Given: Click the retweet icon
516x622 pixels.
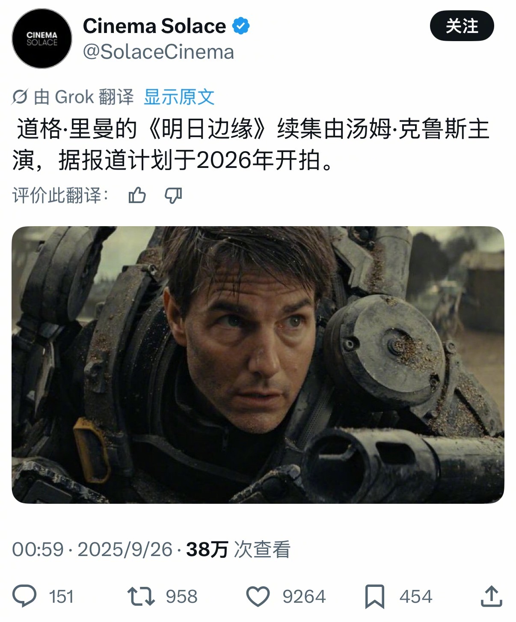Looking at the screenshot, I should click(141, 596).
